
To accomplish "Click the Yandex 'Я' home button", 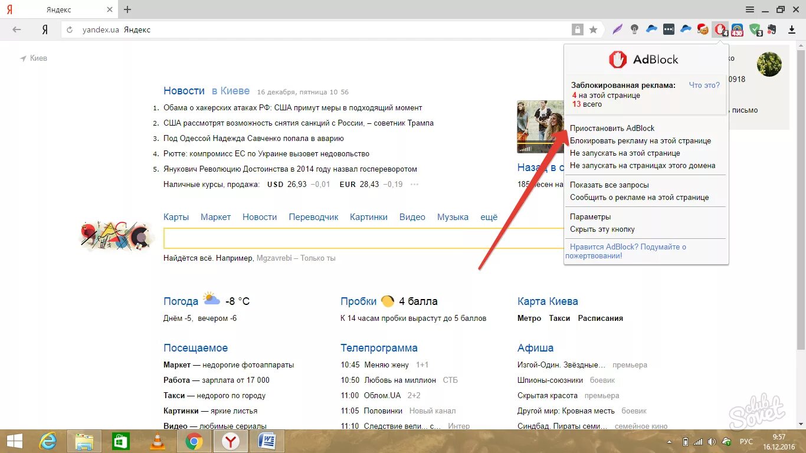I will point(44,29).
